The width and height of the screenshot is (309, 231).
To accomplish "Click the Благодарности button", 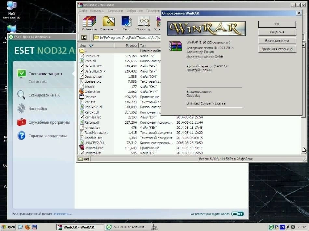I will 277,41.
